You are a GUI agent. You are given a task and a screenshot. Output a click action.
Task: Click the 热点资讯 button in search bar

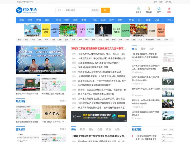[95, 10]
